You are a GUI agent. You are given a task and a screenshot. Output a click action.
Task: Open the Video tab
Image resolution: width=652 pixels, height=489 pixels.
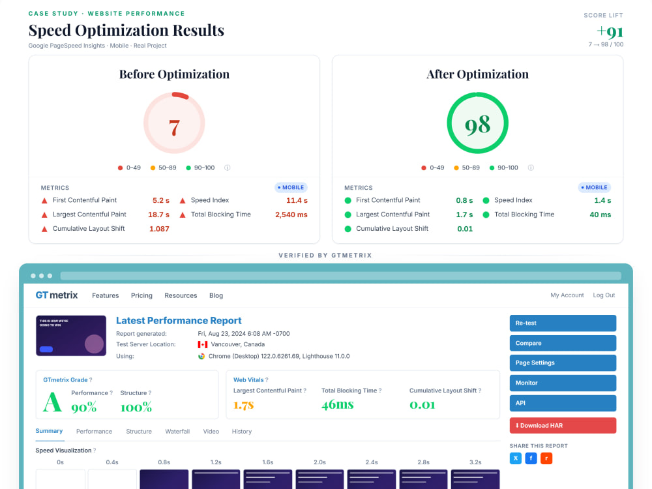(211, 432)
